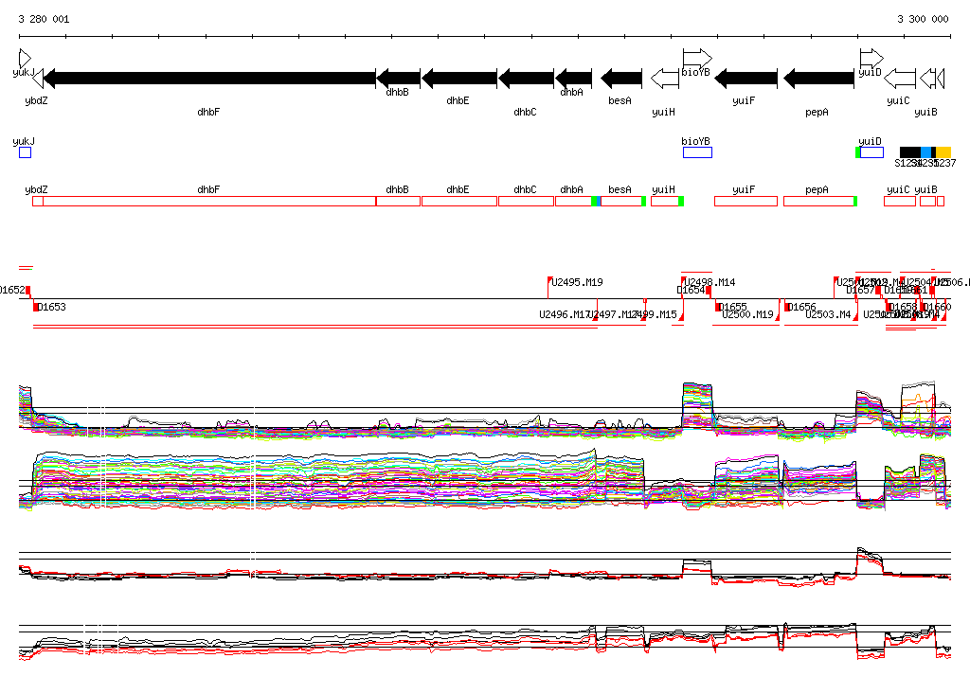Click the yellow S1237 segment block

tap(943, 152)
